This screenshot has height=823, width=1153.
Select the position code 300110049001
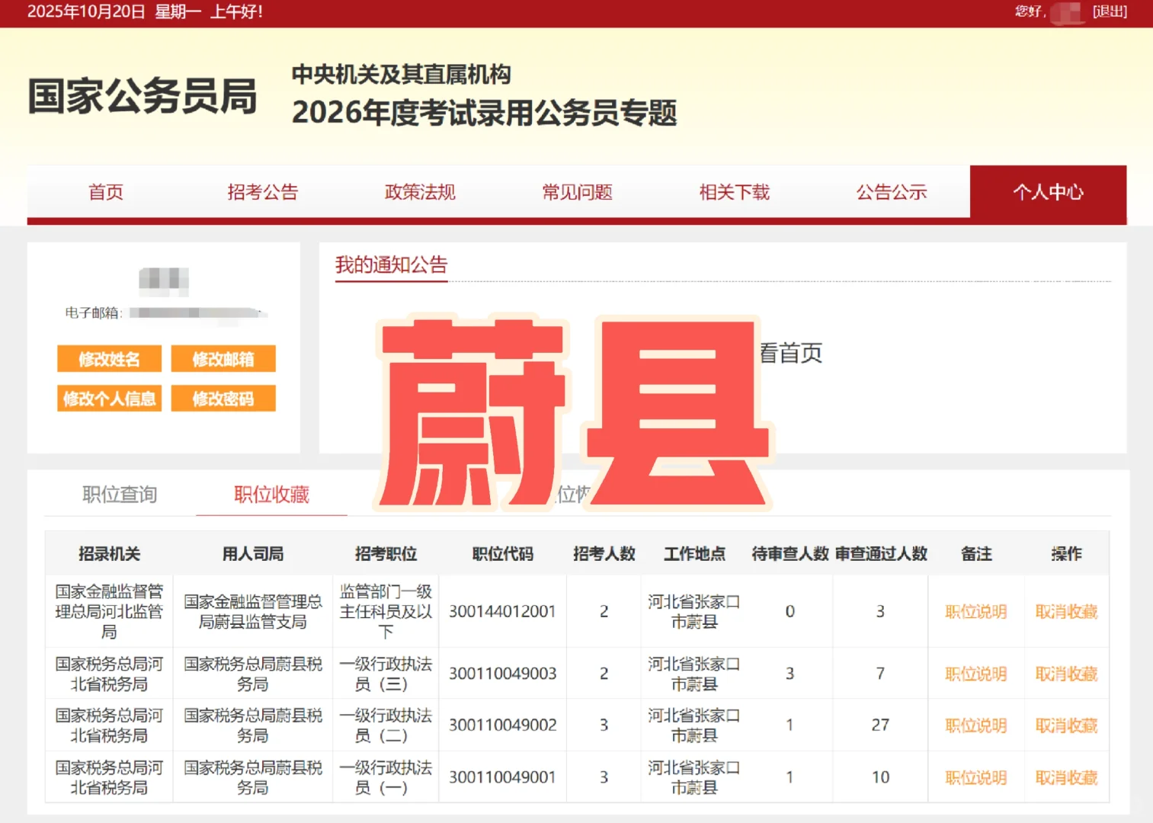[502, 777]
